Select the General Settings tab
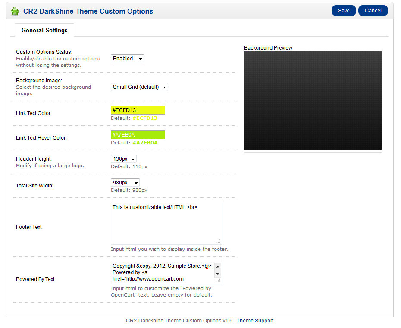The image size is (401, 328). (44, 31)
